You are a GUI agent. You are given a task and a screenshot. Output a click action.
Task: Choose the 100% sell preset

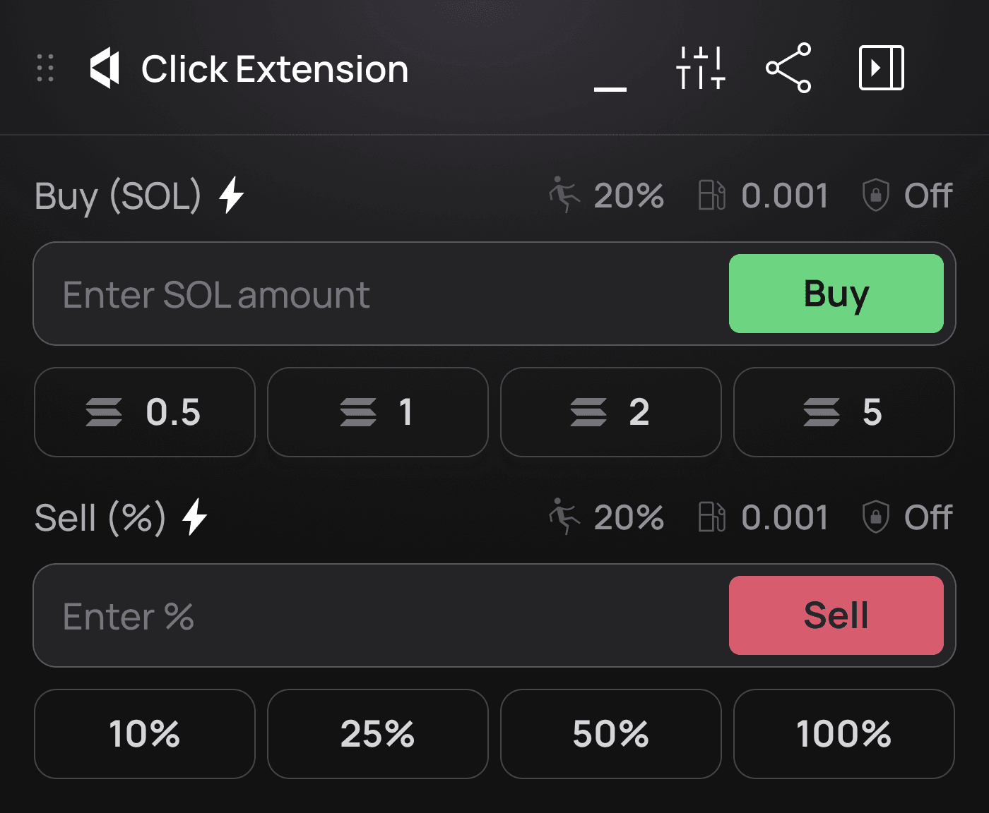click(843, 734)
